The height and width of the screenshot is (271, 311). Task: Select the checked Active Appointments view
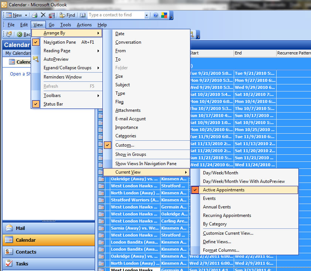(x=244, y=190)
